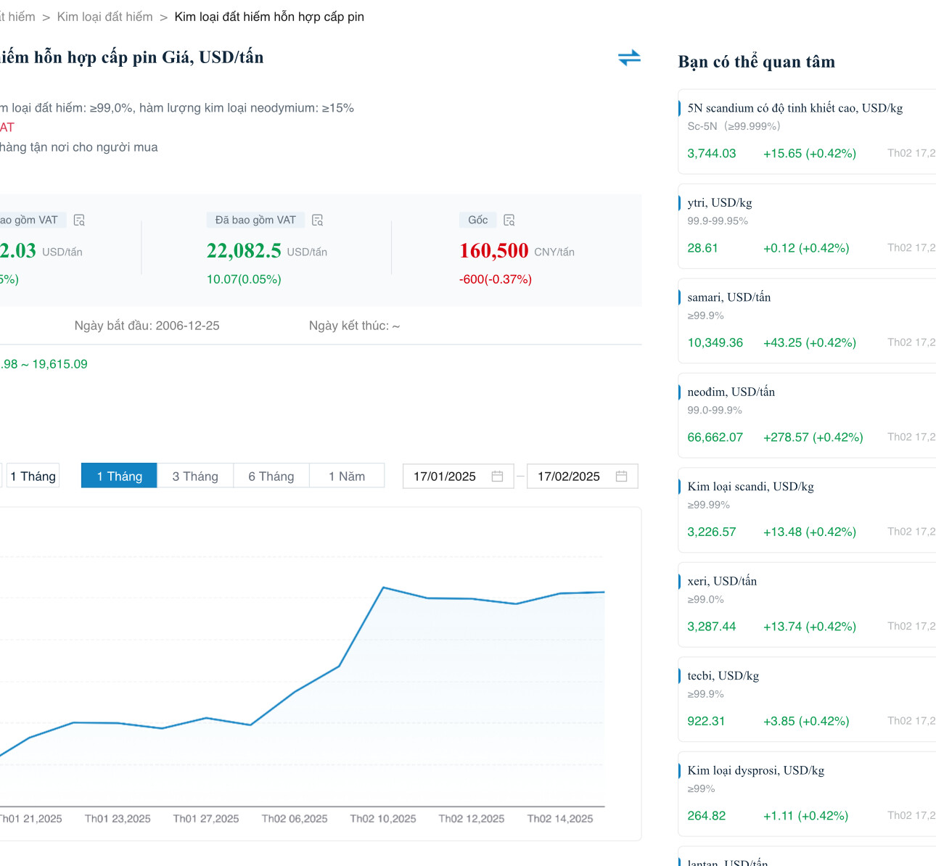View the 'neođim, USD/tấn' price card
The image size is (936, 866).
click(731, 392)
